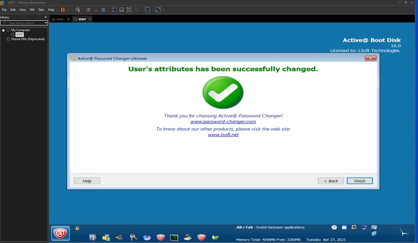Close the Home tab

68,19
